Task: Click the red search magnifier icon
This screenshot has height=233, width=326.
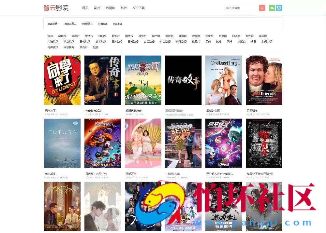Action: (262, 7)
